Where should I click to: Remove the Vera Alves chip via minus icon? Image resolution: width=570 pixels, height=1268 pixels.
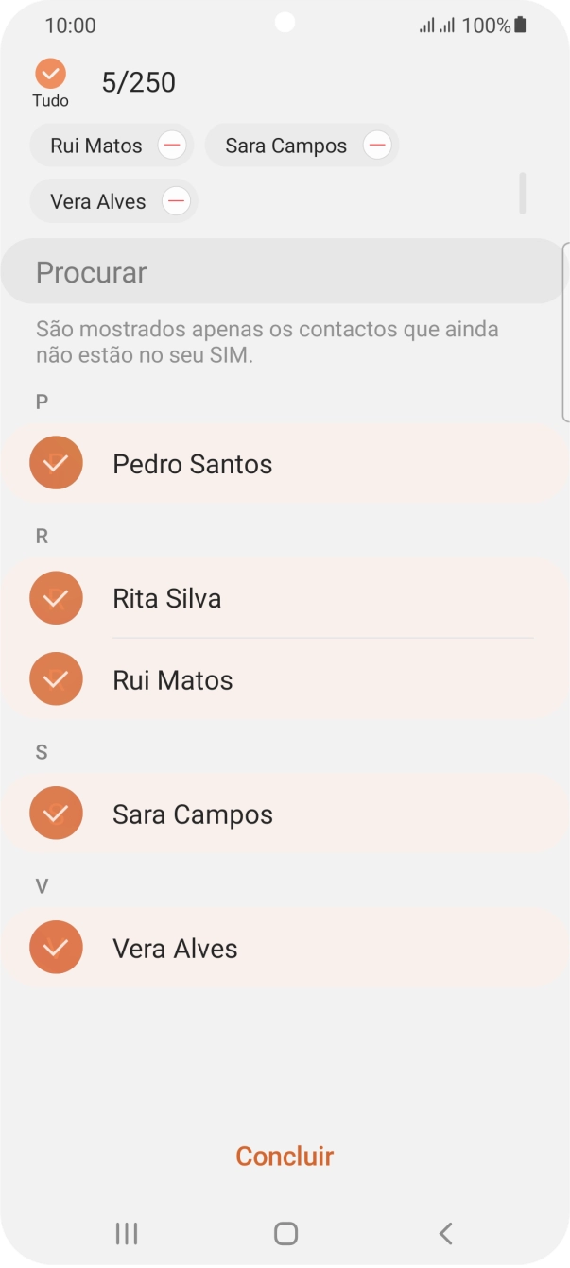(x=176, y=200)
